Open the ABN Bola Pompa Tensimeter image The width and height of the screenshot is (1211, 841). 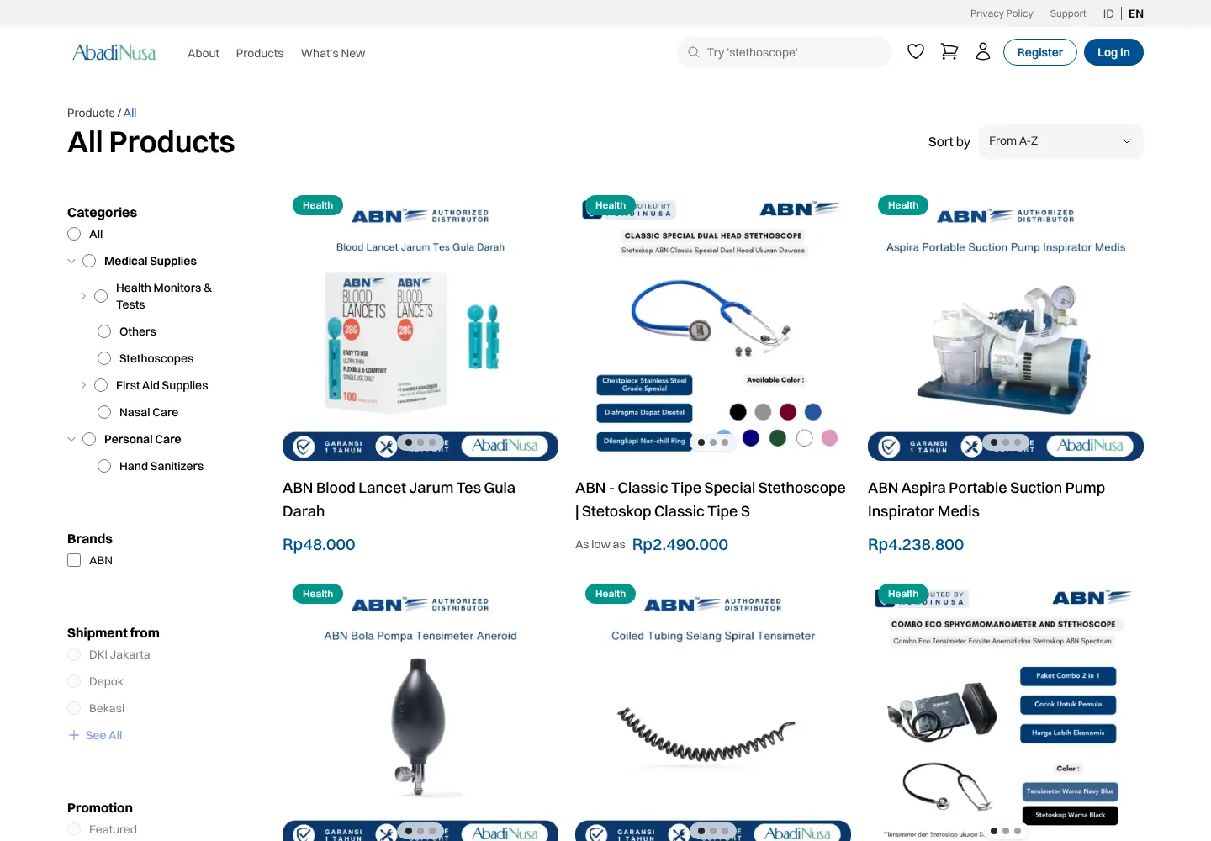pos(420,708)
